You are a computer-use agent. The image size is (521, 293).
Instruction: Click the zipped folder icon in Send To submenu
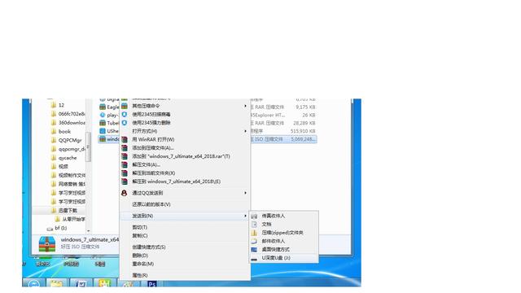tap(254, 233)
